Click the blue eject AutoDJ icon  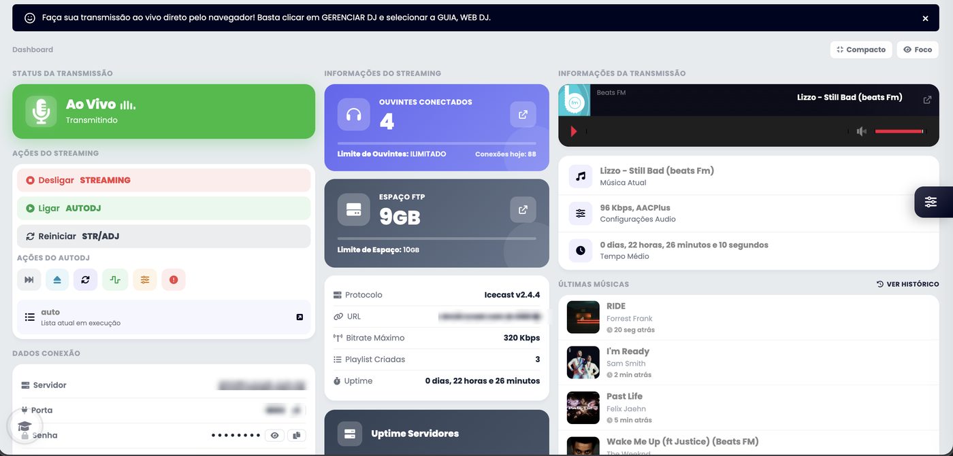[57, 279]
